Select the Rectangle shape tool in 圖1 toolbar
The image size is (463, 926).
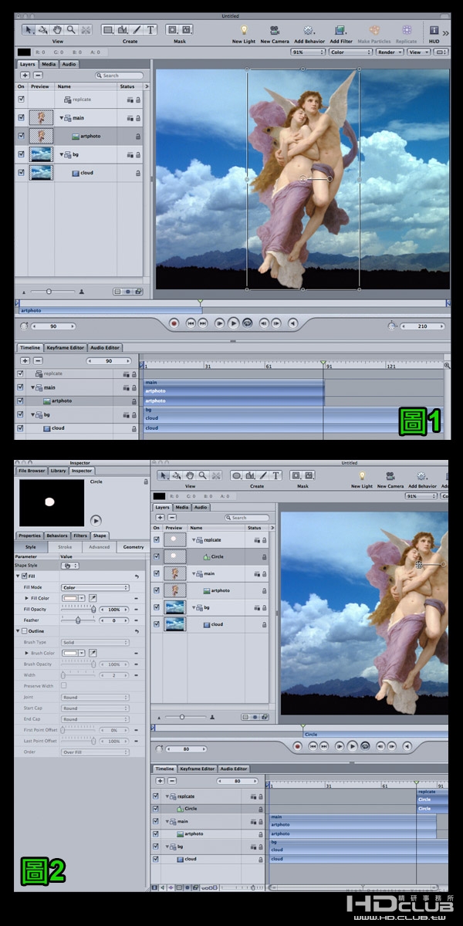click(x=109, y=29)
